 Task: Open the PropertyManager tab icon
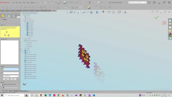(x=8, y=16)
